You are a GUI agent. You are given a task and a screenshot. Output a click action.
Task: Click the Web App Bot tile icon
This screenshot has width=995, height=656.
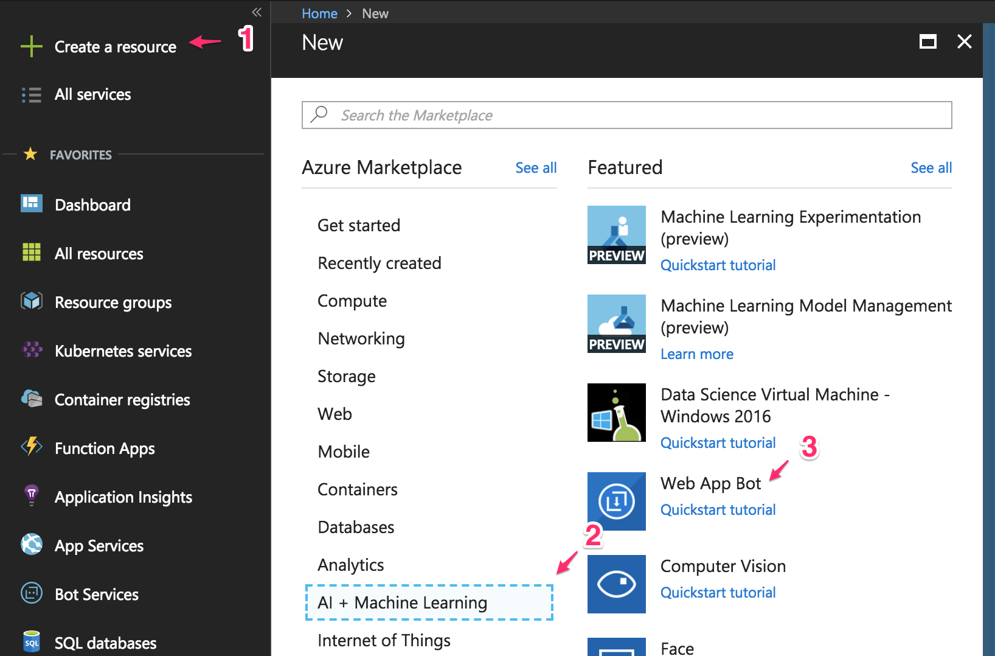617,501
